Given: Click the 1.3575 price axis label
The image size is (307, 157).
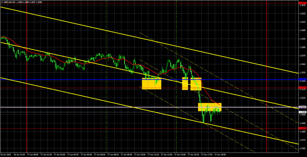Looking at the screenshot, I should (x=303, y=56).
